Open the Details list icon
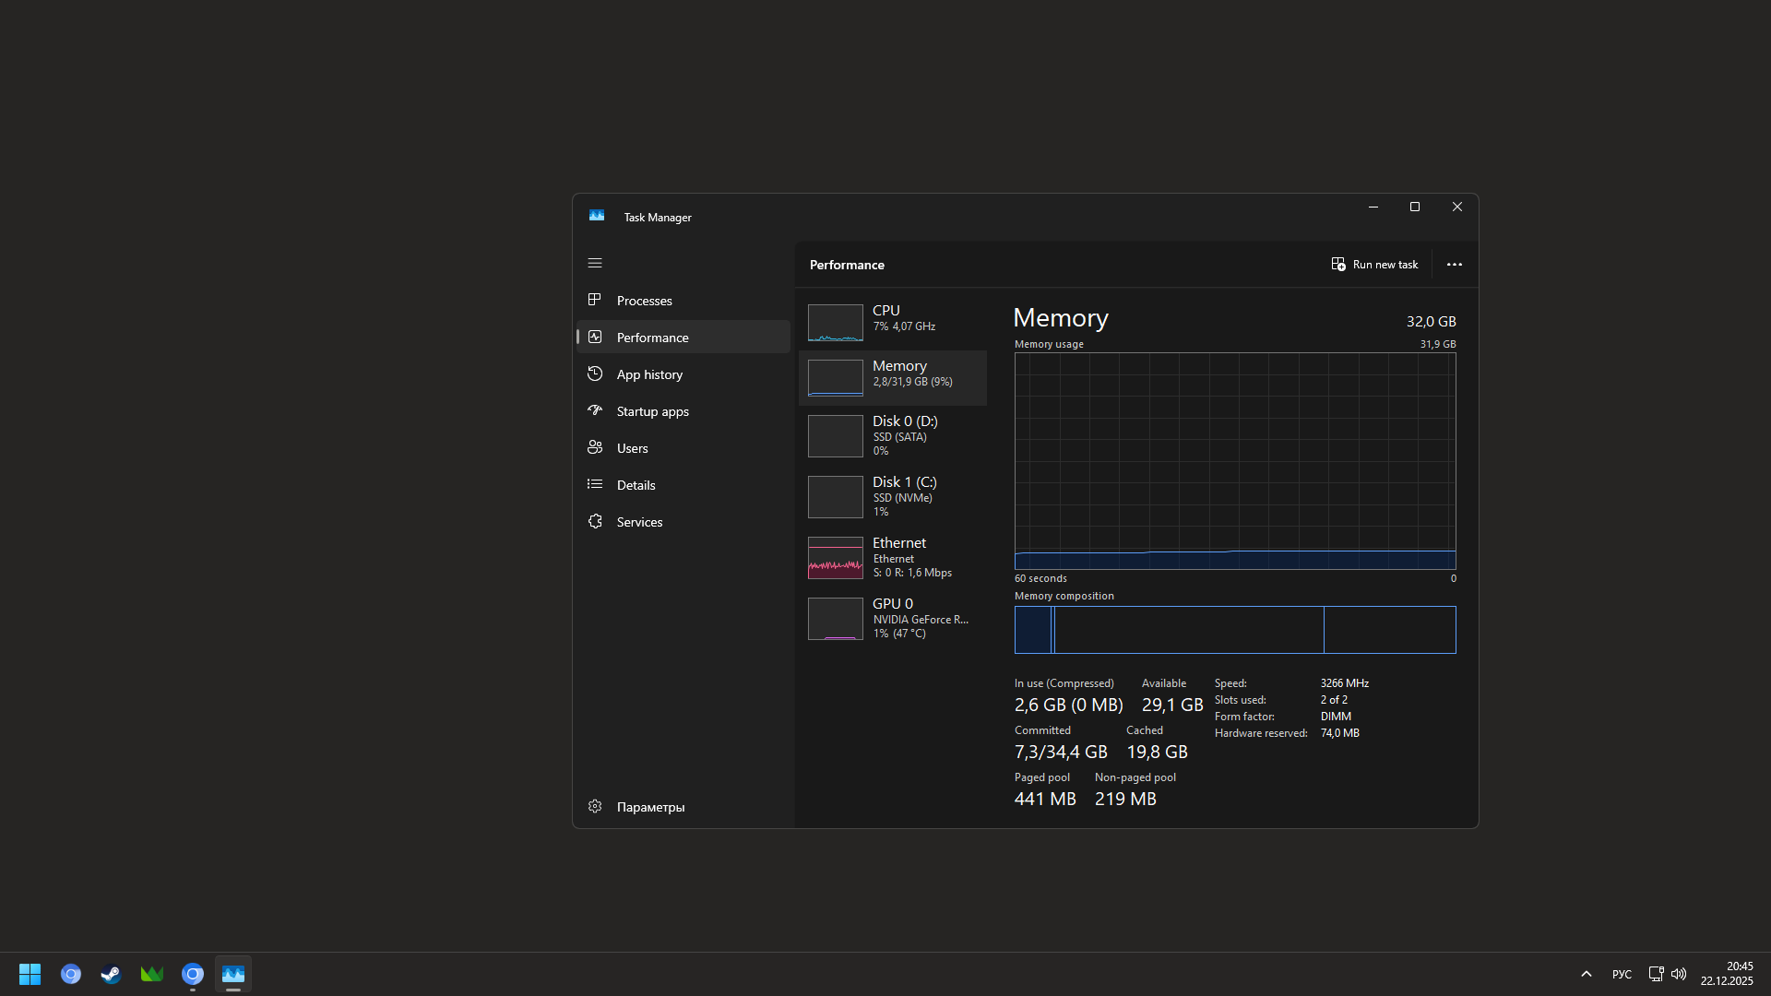 pyautogui.click(x=595, y=485)
